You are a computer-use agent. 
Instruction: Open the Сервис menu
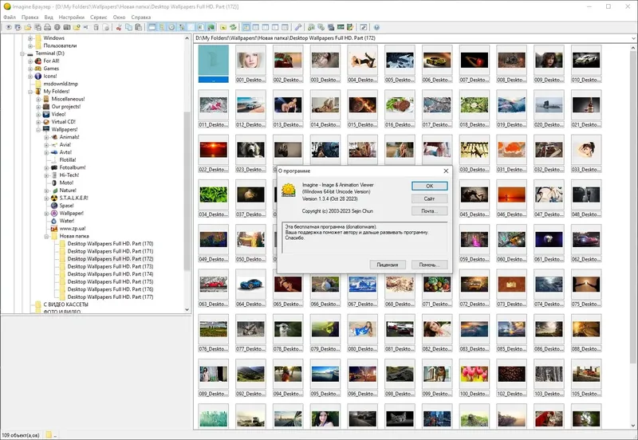point(99,17)
